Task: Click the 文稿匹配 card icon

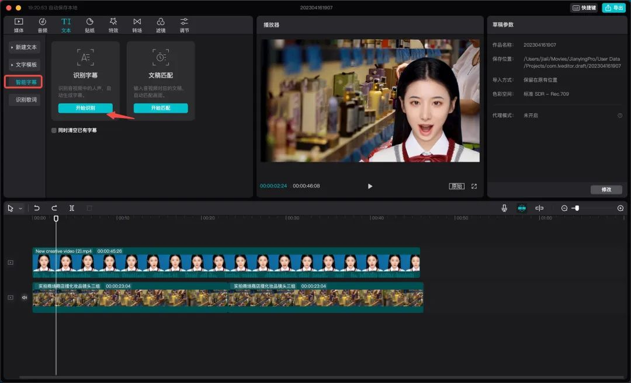Action: 161,57
